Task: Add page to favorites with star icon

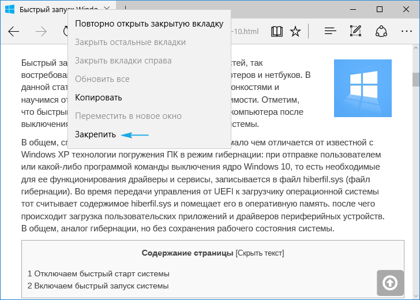Action: tap(295, 31)
